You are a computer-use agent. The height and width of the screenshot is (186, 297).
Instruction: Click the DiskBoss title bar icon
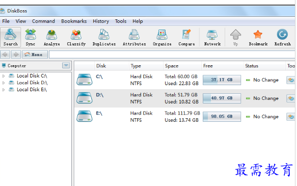(2, 11)
